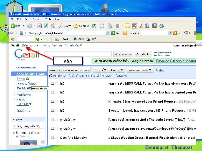Open the File menu
202x151 pixels.
click(12, 19)
